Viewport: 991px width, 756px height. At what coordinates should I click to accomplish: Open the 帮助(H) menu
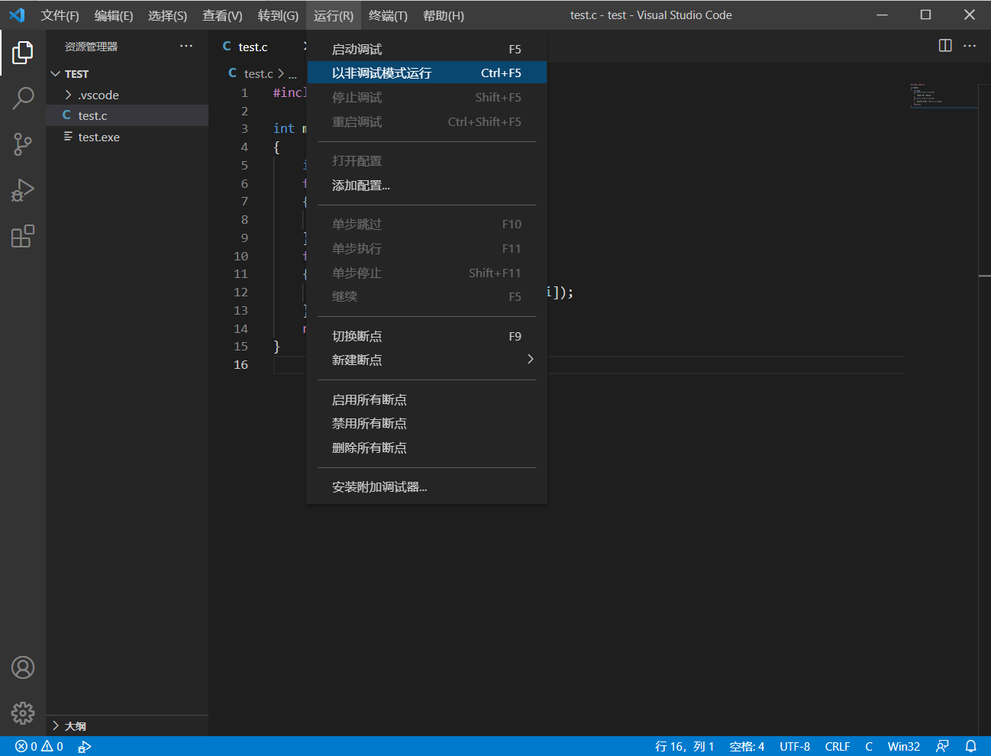tap(444, 15)
